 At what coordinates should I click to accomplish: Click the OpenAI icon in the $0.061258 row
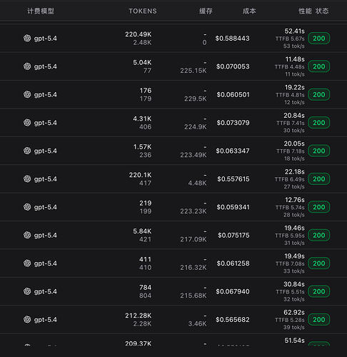click(x=27, y=263)
